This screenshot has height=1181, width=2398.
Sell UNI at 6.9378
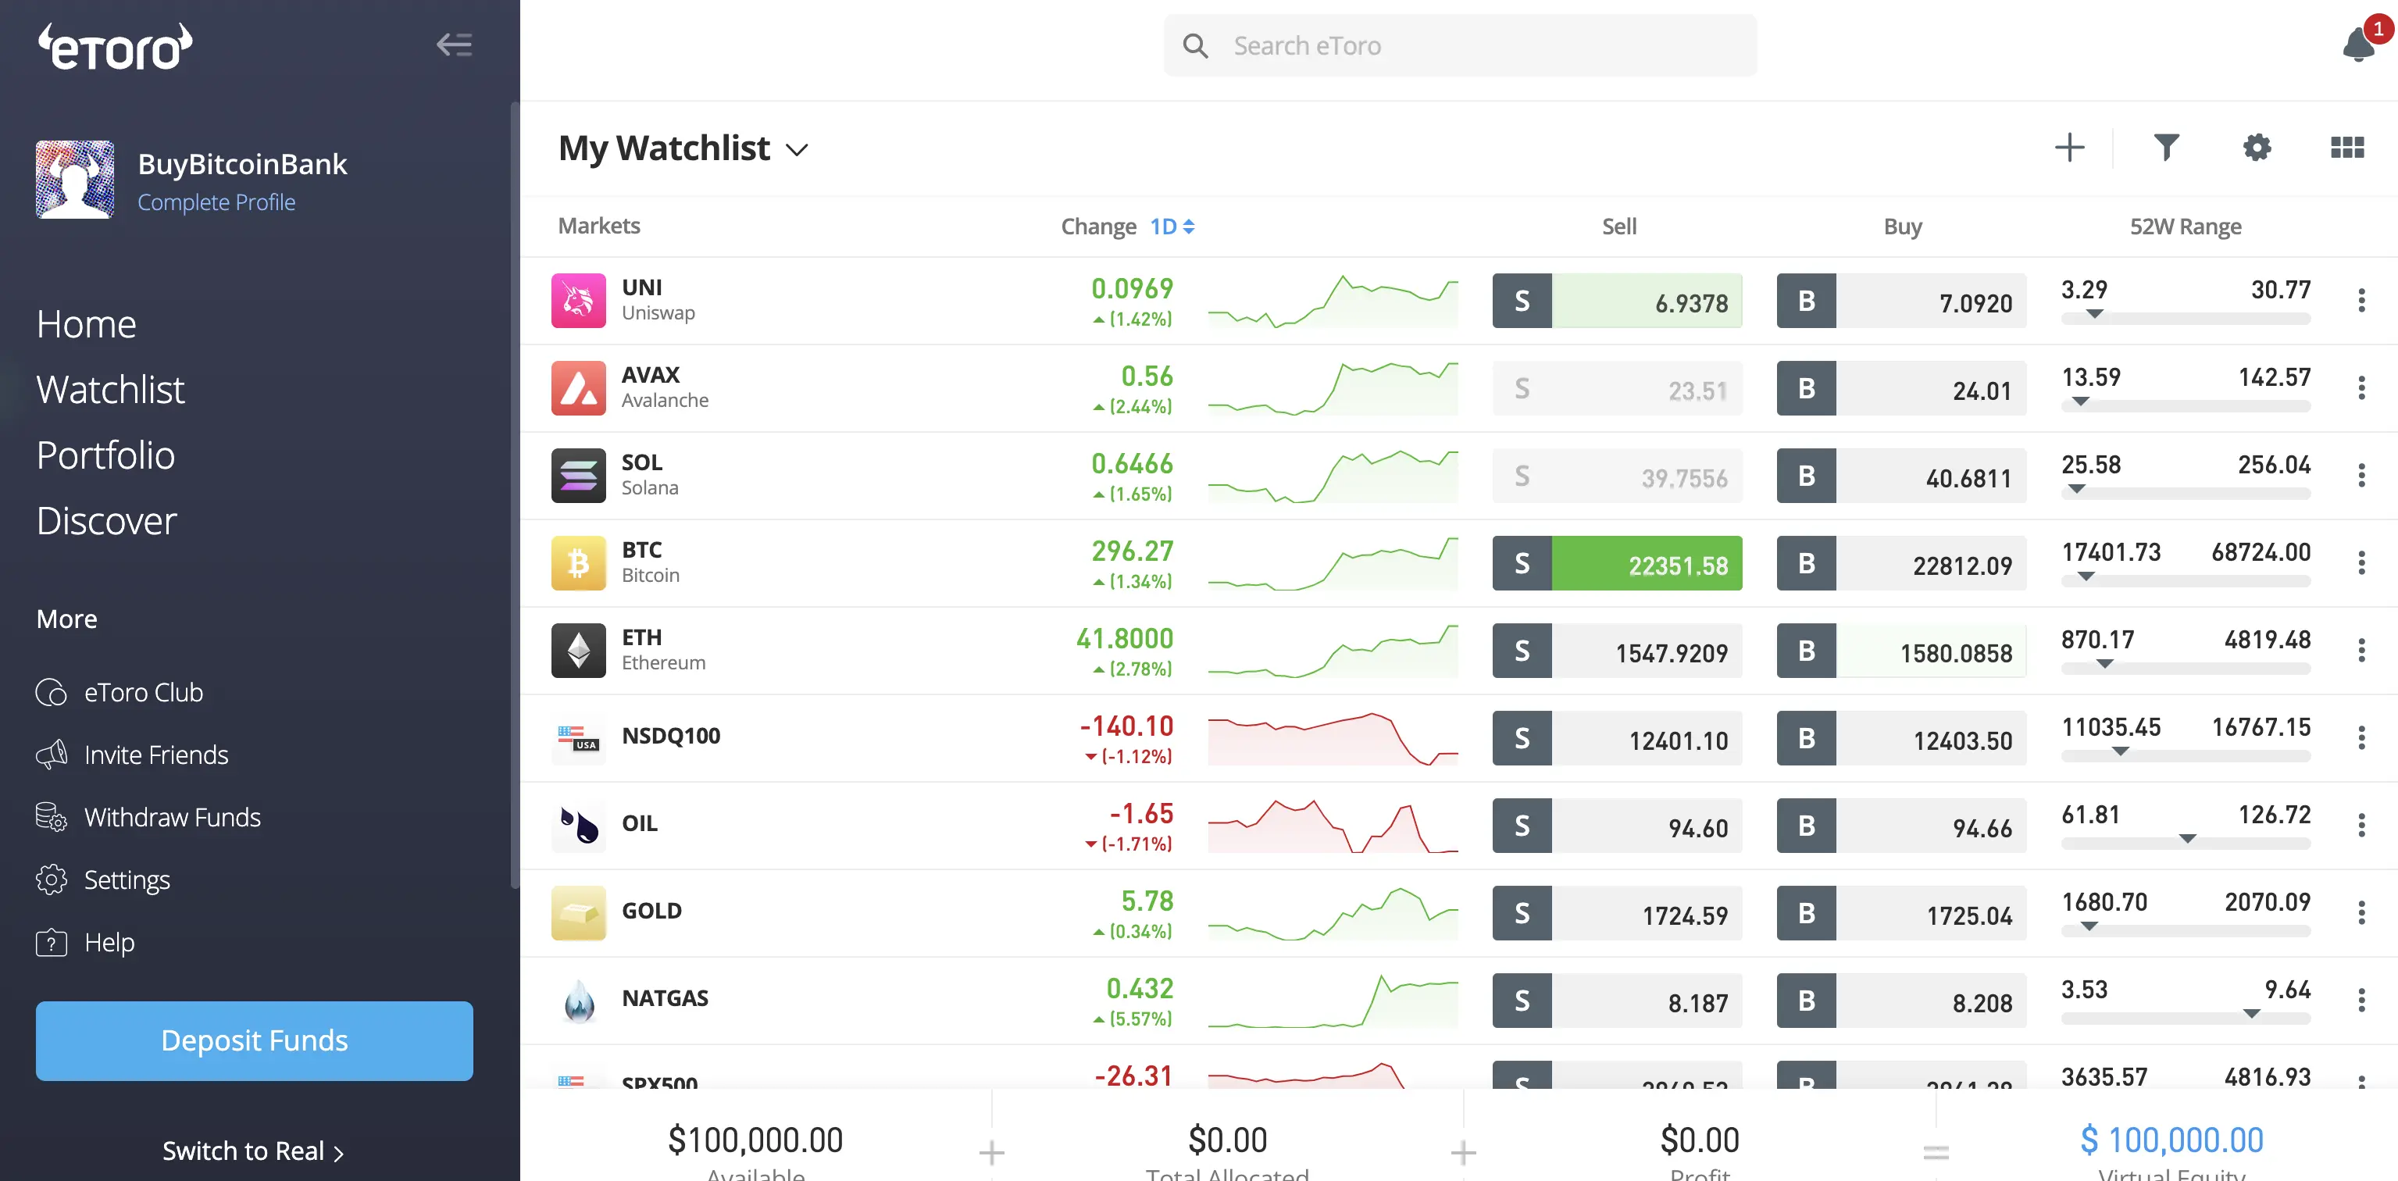1617,301
